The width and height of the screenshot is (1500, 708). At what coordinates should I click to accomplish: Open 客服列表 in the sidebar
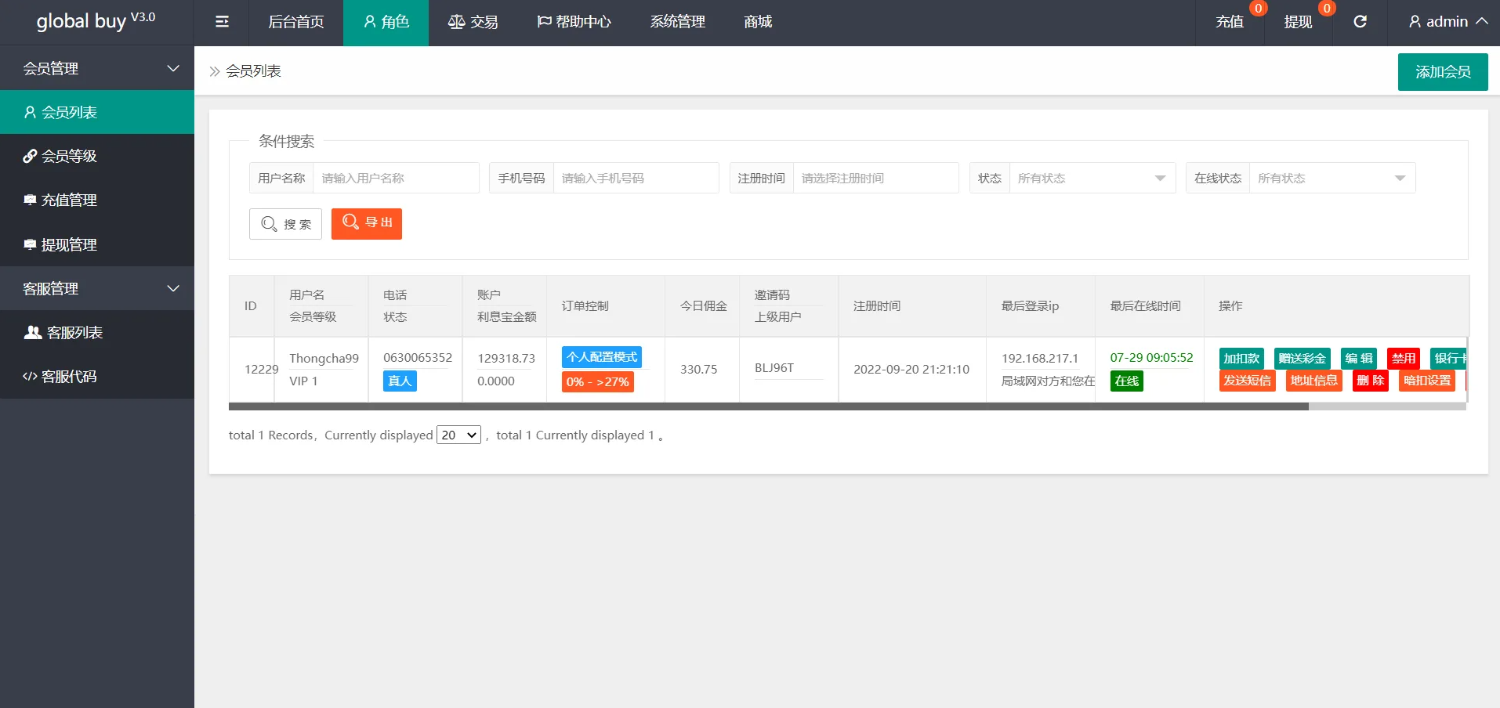pyautogui.click(x=74, y=332)
